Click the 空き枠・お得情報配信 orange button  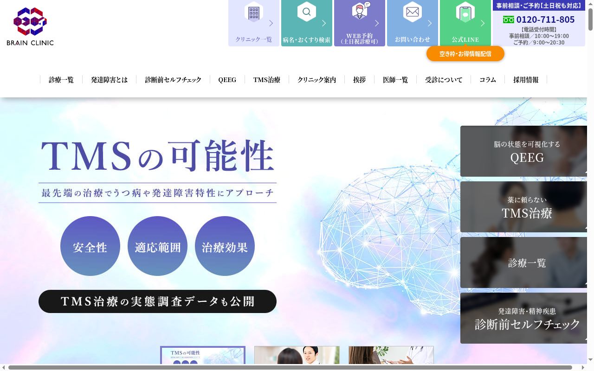click(x=465, y=54)
